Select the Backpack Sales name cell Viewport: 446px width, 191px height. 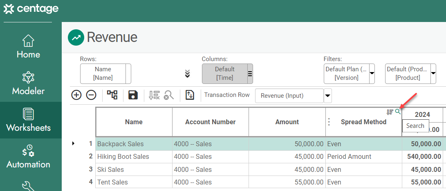coord(134,144)
